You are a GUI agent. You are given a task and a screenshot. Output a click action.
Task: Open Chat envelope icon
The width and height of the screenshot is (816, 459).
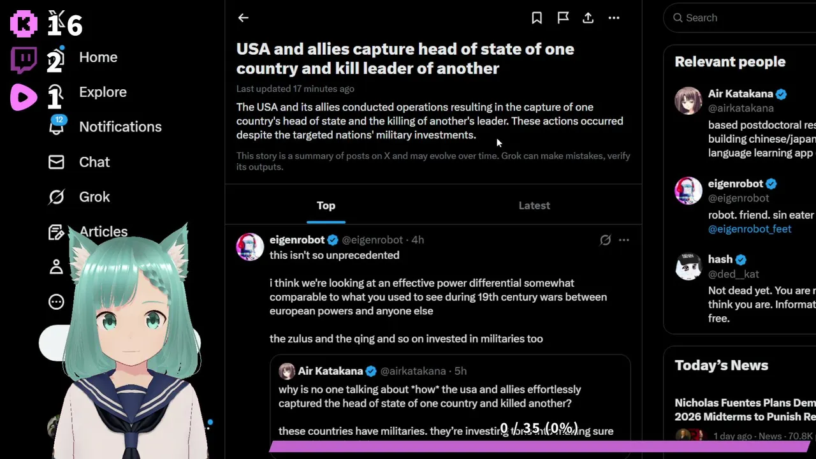57,162
